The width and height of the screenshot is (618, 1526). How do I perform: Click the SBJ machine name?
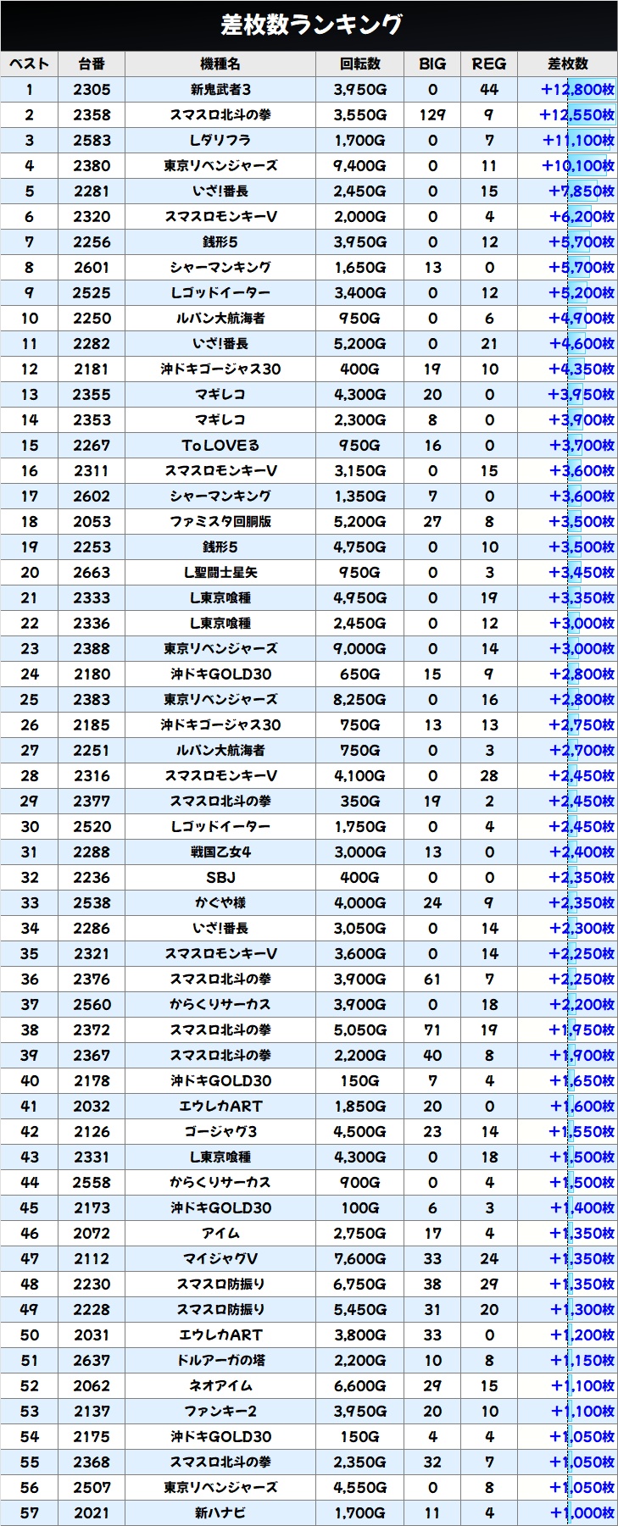tap(220, 878)
